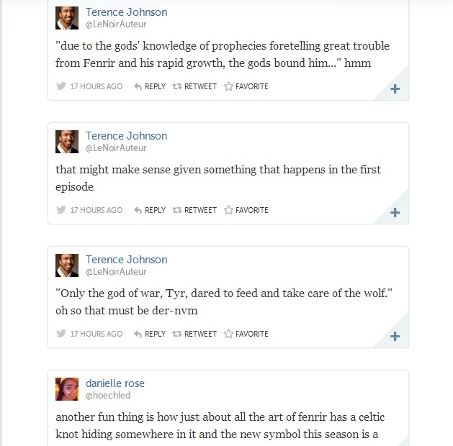Retweet the Fenrir prophecies tweet
Image resolution: width=453 pixels, height=446 pixels.
point(194,86)
